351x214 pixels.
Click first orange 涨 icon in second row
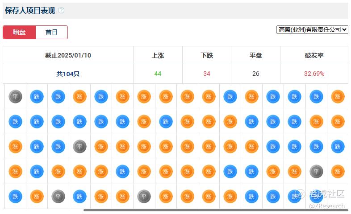(x=144, y=121)
